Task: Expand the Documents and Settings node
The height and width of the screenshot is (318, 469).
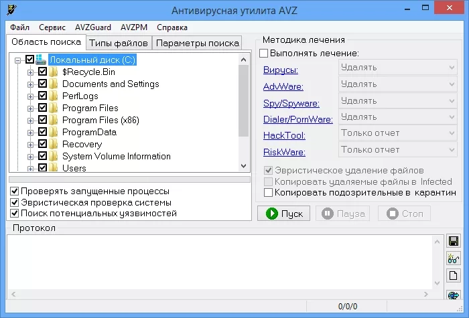Action: 30,84
